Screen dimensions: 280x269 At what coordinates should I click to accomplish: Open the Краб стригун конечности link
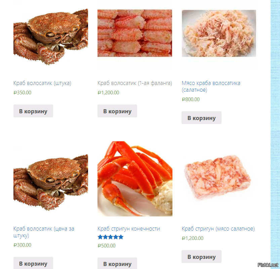(129, 229)
